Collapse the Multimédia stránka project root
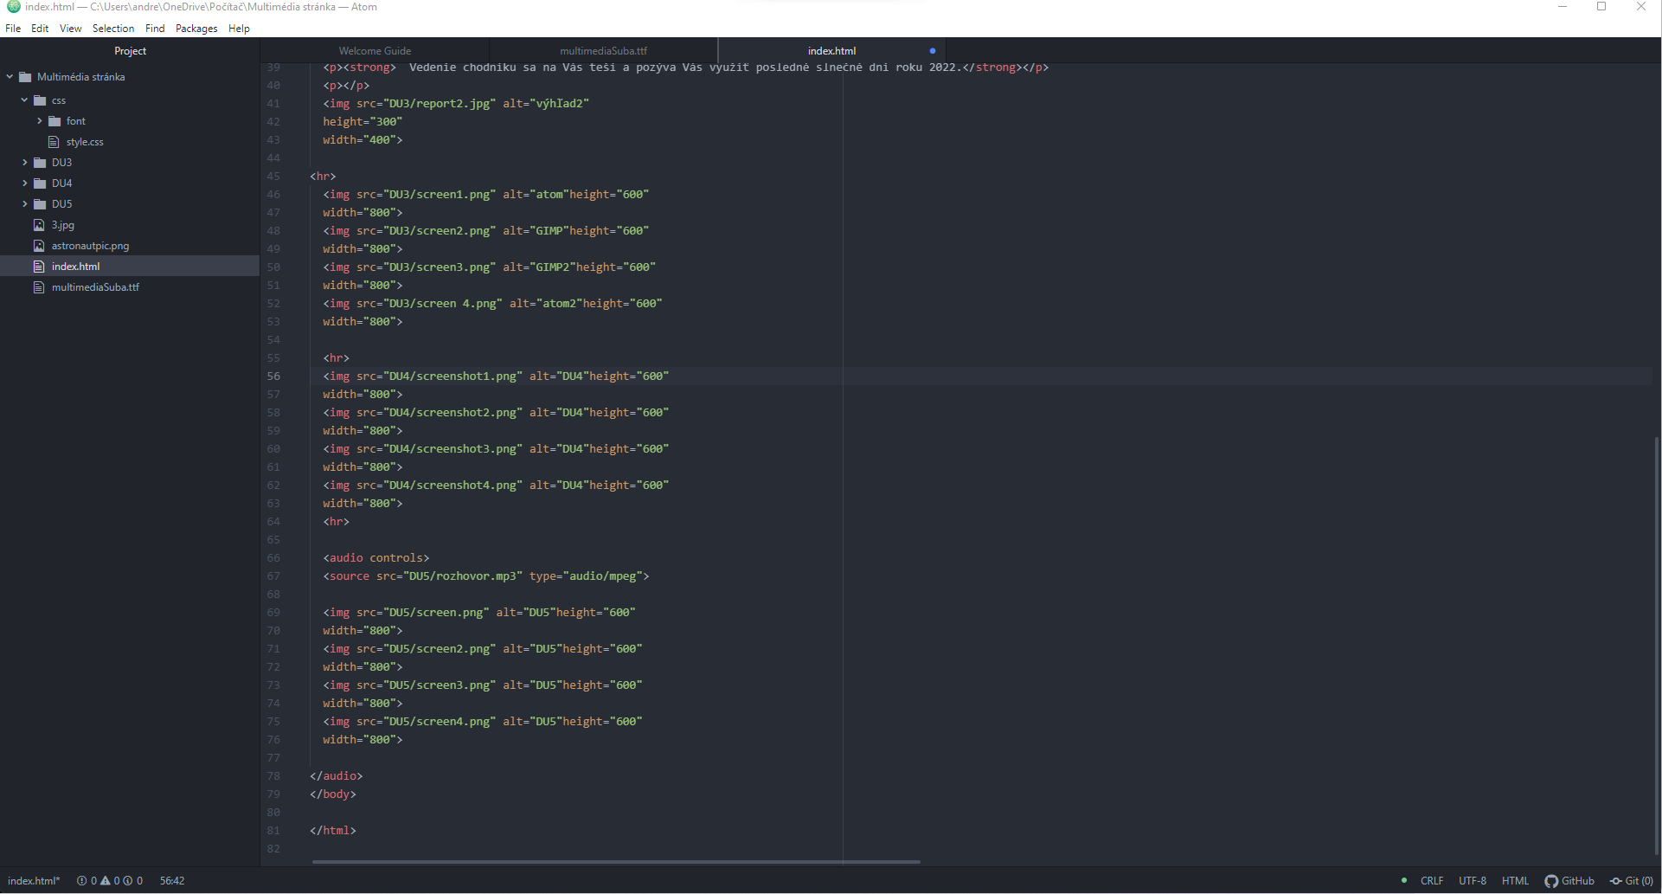Screen dimensions: 1662x894 pos(10,77)
